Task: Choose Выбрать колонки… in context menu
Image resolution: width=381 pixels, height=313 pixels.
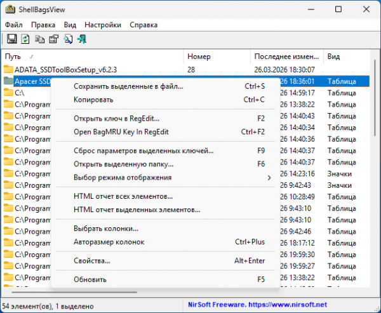Action: pos(165,229)
